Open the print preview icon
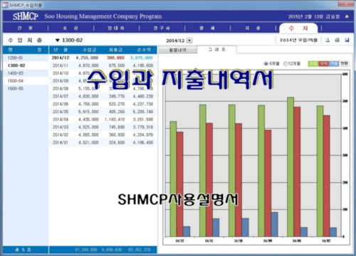The height and width of the screenshot is (256, 356). (x=328, y=40)
